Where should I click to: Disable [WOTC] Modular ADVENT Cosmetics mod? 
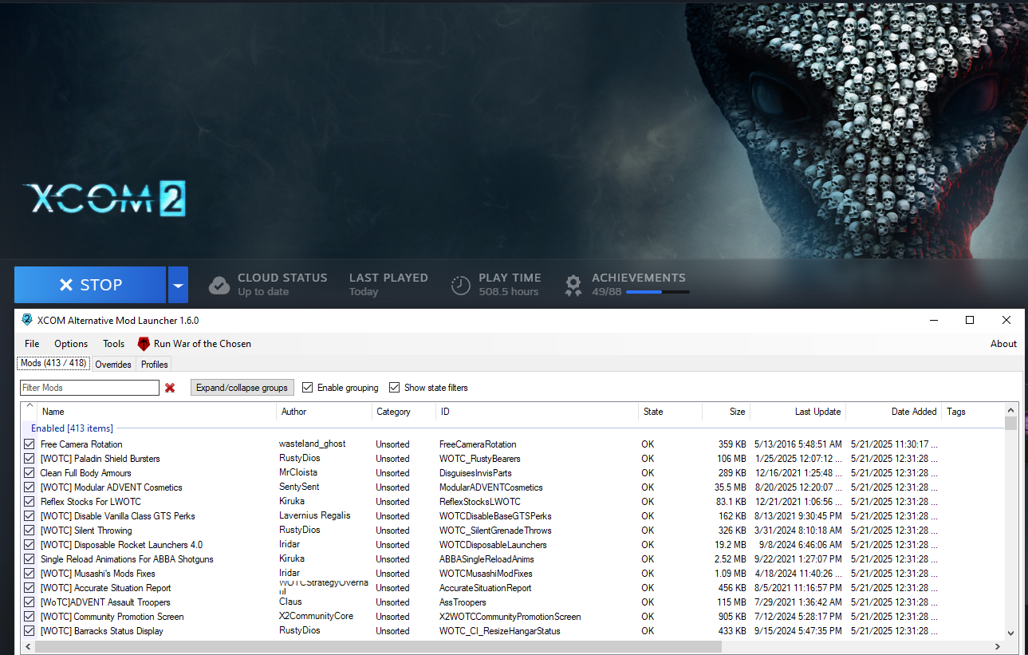30,487
